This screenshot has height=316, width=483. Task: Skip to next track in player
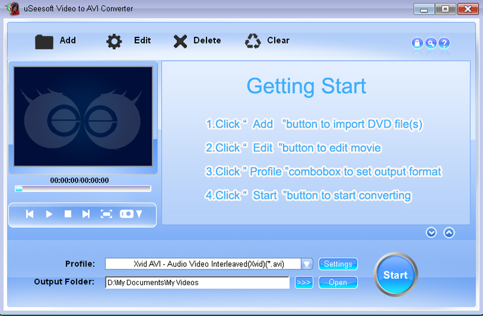point(86,214)
